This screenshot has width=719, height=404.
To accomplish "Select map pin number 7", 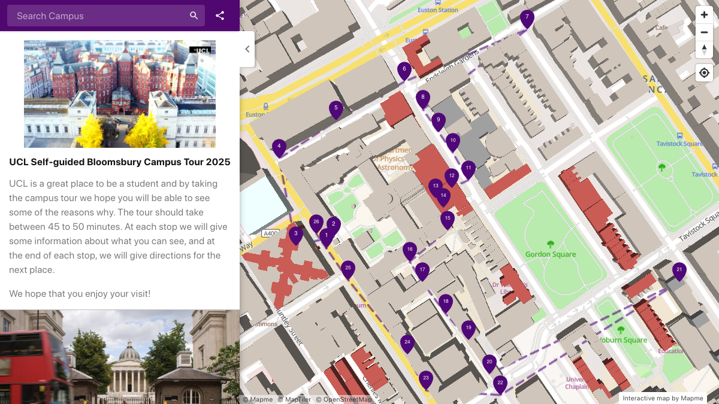I will [x=527, y=18].
